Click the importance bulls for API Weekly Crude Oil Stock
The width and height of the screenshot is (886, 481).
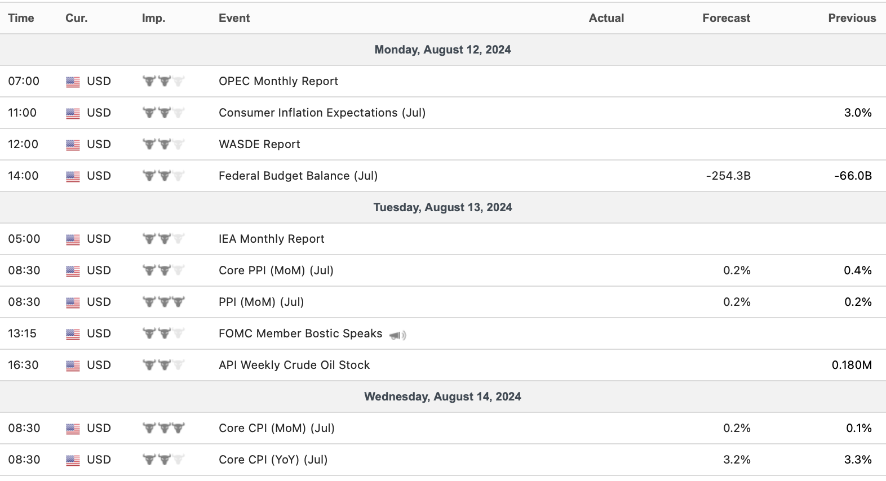pyautogui.click(x=163, y=365)
